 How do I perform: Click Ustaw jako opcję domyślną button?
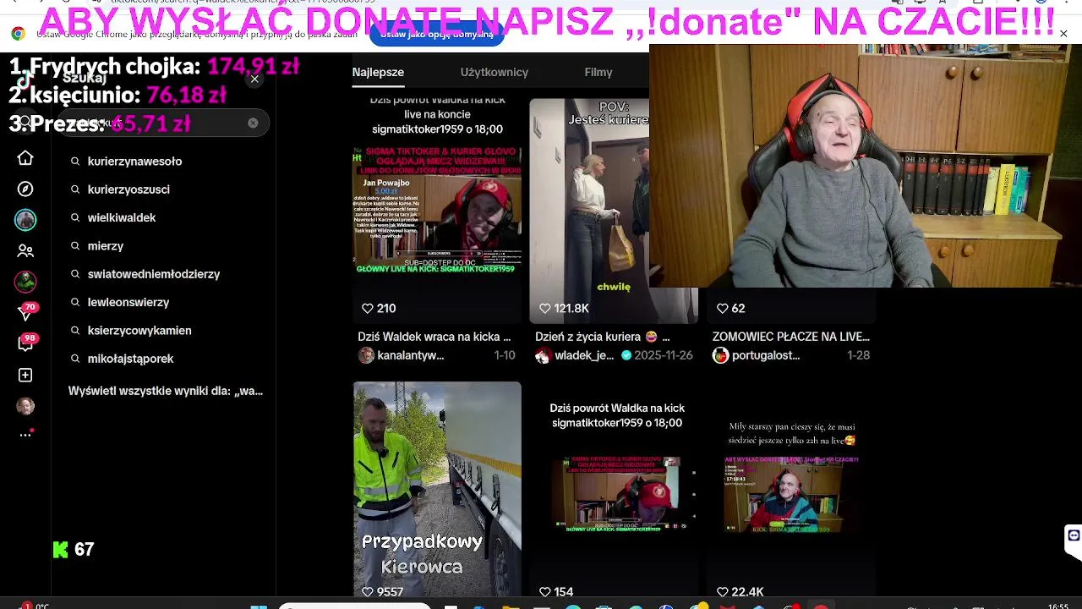(x=437, y=34)
